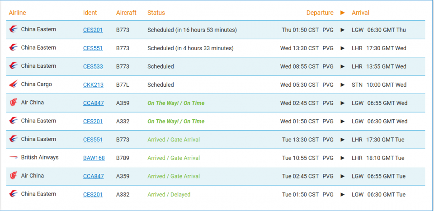The height and width of the screenshot is (211, 434).
Task: Click China Eastern logo in top row
Action: point(13,29)
